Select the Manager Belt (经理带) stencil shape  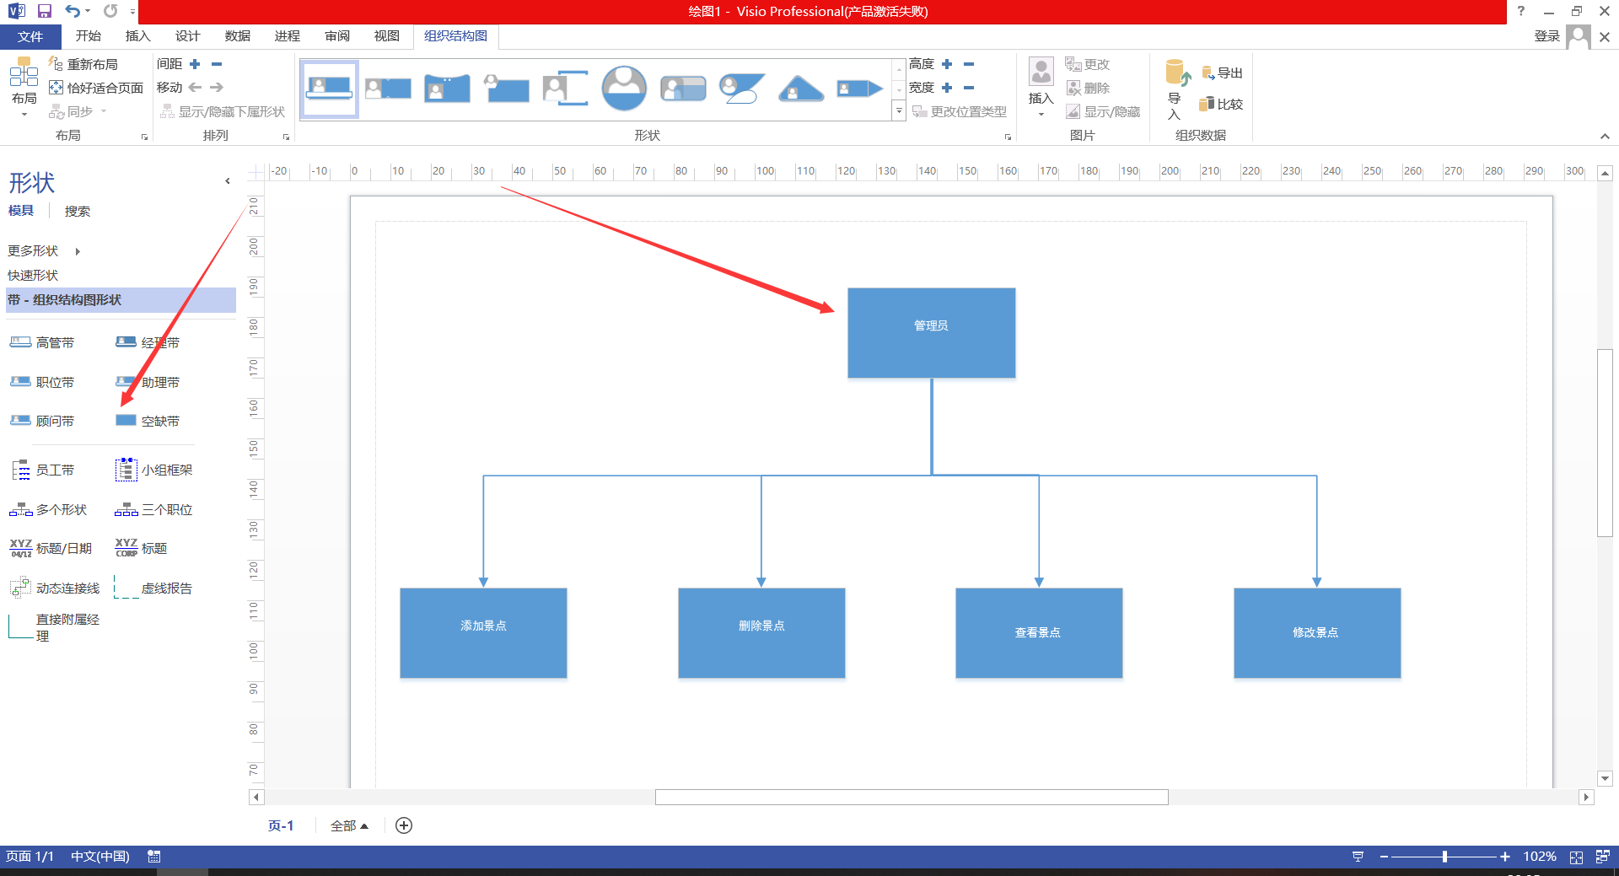(148, 342)
